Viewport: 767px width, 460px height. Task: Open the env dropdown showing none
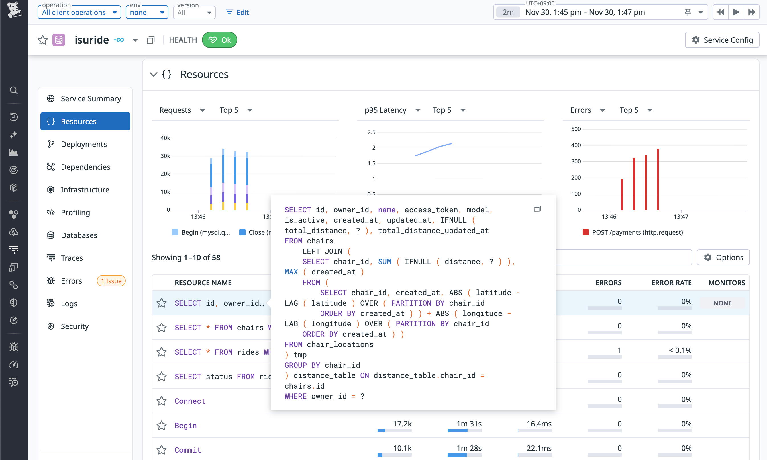(x=147, y=13)
